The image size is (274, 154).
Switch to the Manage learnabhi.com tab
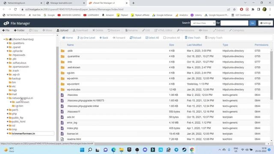tap(66, 3)
